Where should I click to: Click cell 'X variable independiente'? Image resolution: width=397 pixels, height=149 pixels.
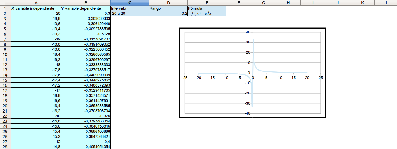point(36,8)
